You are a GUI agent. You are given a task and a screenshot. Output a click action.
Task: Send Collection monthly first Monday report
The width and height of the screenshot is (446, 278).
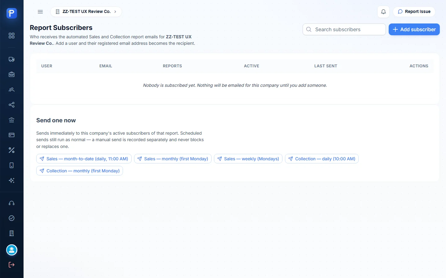coord(80,171)
